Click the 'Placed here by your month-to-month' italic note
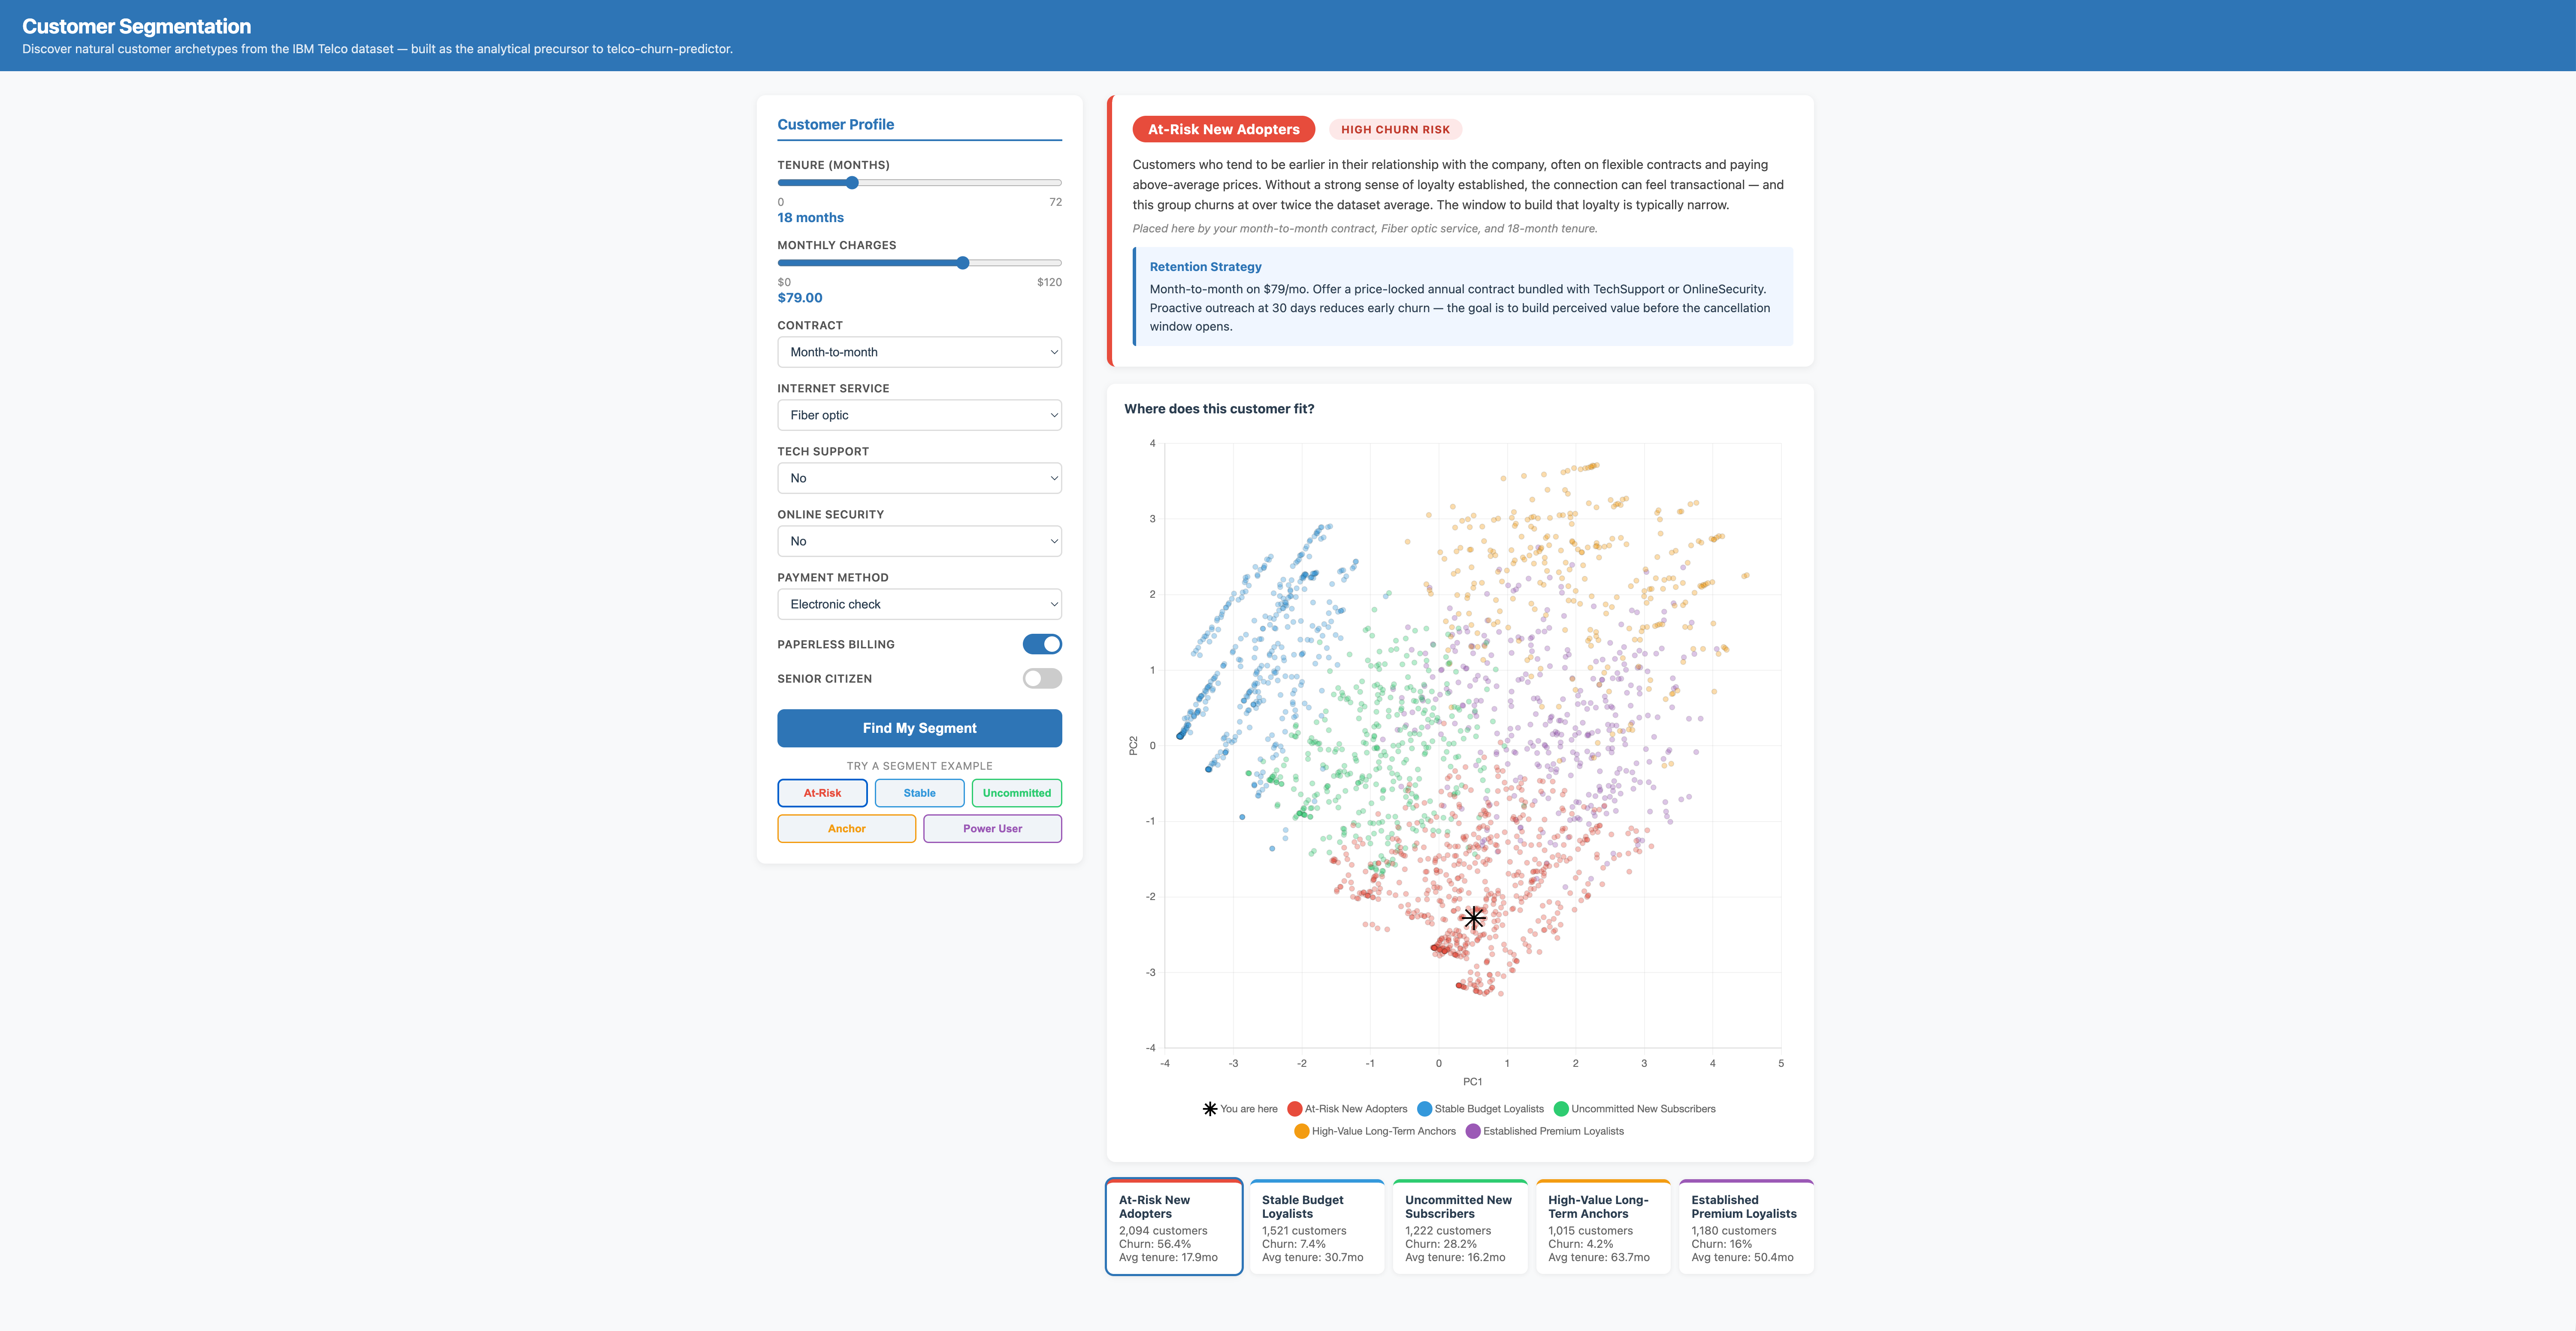The image size is (2576, 1331). tap(1365, 229)
